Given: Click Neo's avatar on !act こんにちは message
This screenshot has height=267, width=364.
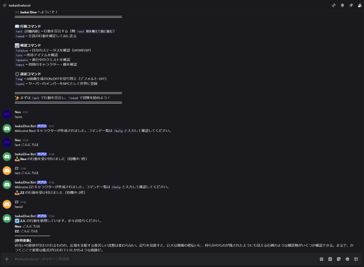Looking at the screenshot, I should point(7,142).
